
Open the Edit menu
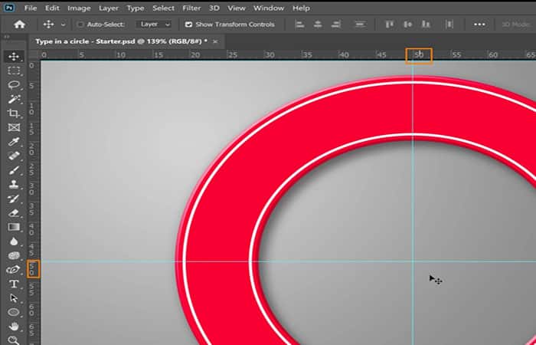pos(52,8)
